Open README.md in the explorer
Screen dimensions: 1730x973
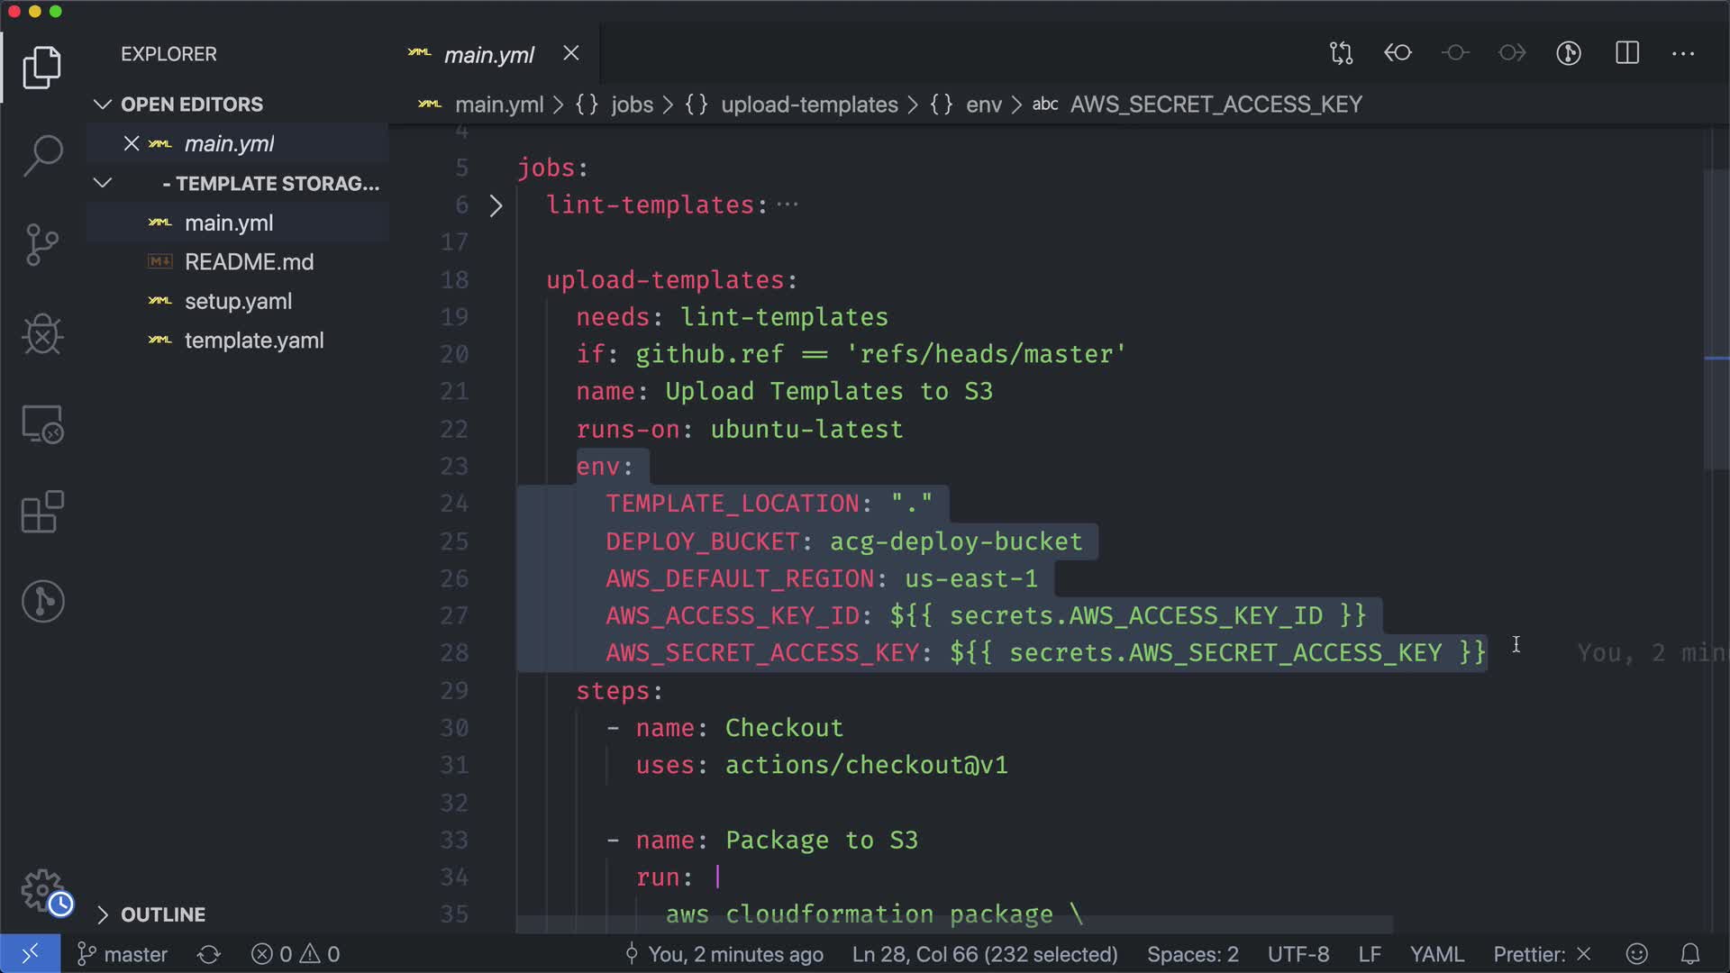[249, 262]
